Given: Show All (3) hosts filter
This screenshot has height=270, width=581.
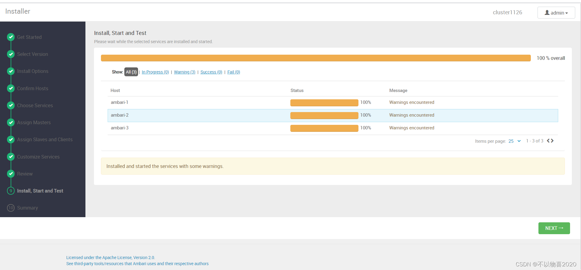Looking at the screenshot, I should point(131,72).
